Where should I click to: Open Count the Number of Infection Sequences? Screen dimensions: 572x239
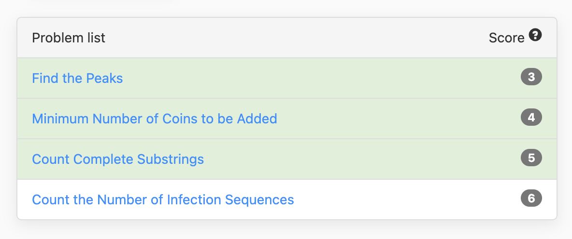(x=163, y=199)
